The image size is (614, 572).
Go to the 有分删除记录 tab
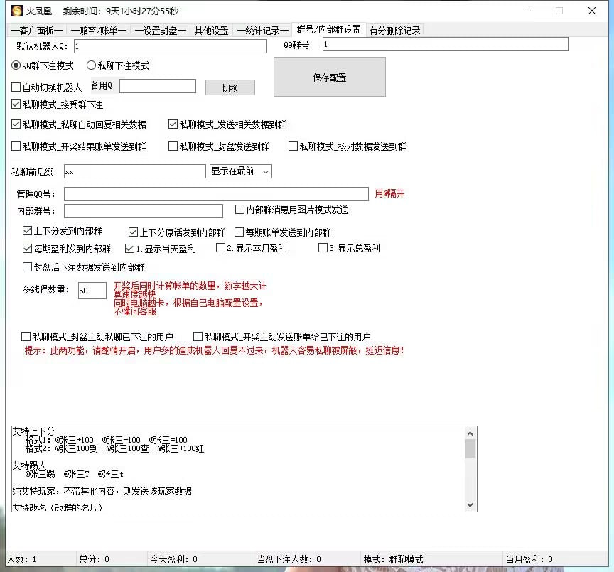tap(394, 31)
